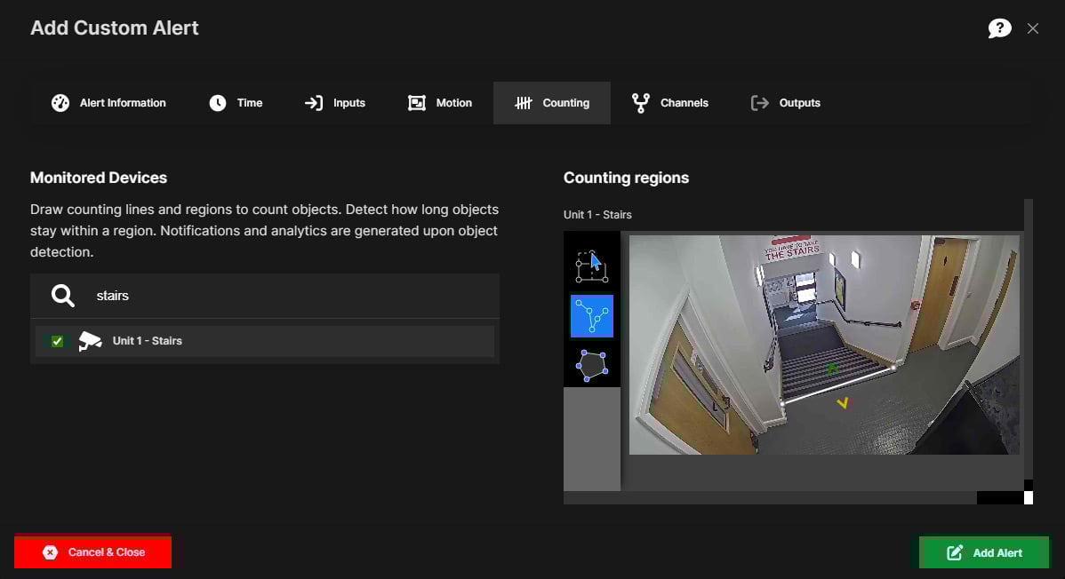Select the Motion tab

pyautogui.click(x=439, y=102)
